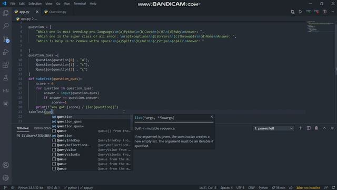Viewport: 337px width, 190px height.
Task: Click the editor minimap
Action: (x=320, y=27)
